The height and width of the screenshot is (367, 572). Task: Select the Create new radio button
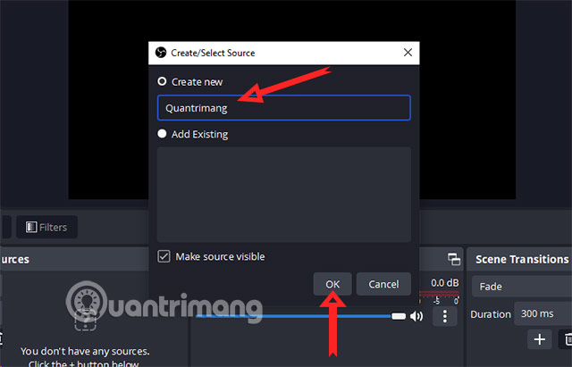click(162, 81)
